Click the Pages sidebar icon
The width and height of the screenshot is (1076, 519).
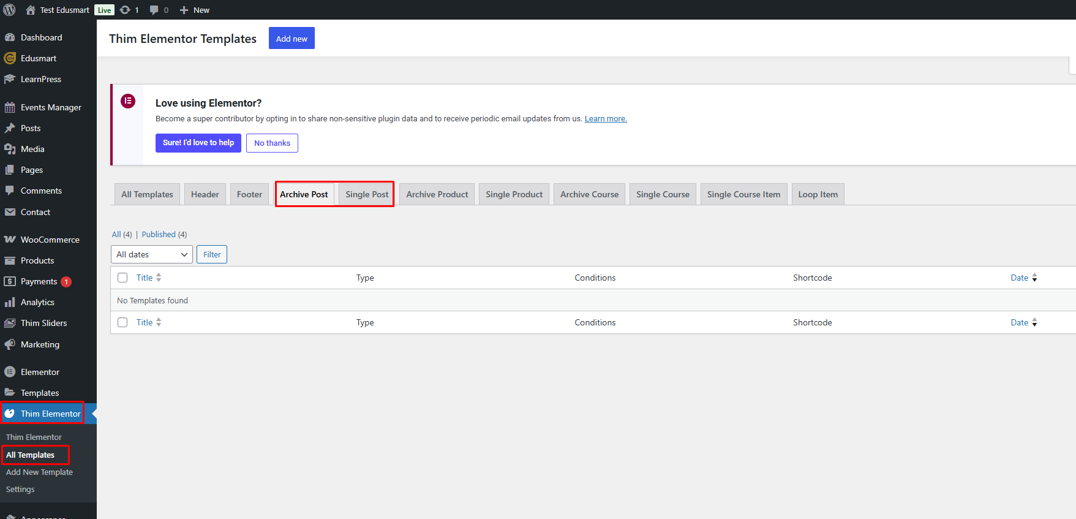pyautogui.click(x=10, y=170)
